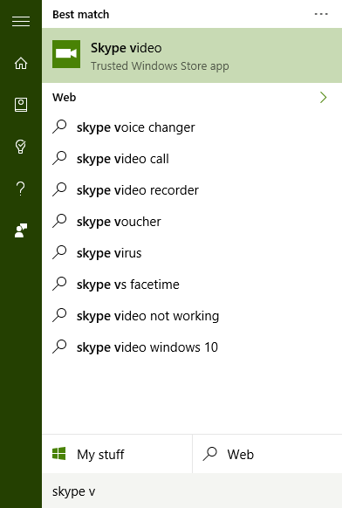Click the Help question mark icon
The width and height of the screenshot is (342, 508).
pos(21,189)
